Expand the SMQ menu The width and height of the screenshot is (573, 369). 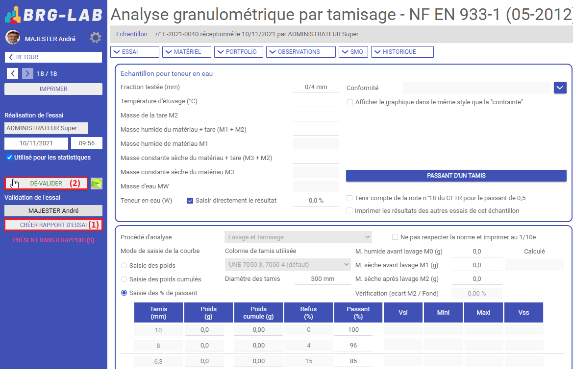point(353,52)
